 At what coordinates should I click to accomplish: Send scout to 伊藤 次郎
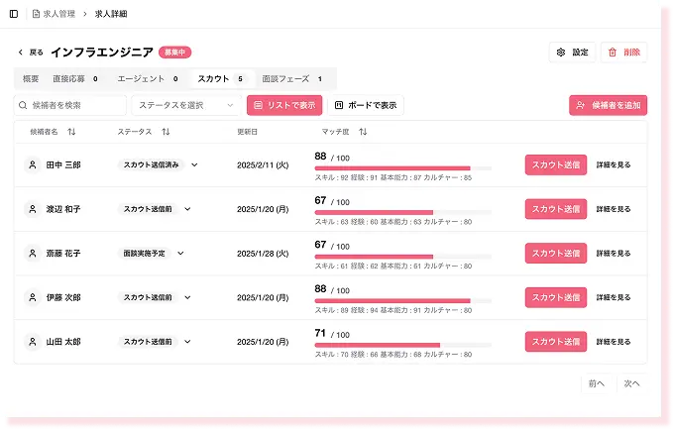[555, 297]
